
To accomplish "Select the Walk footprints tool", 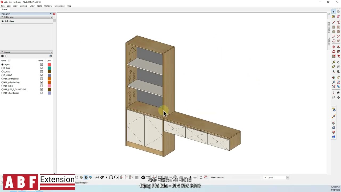I will (334, 97).
